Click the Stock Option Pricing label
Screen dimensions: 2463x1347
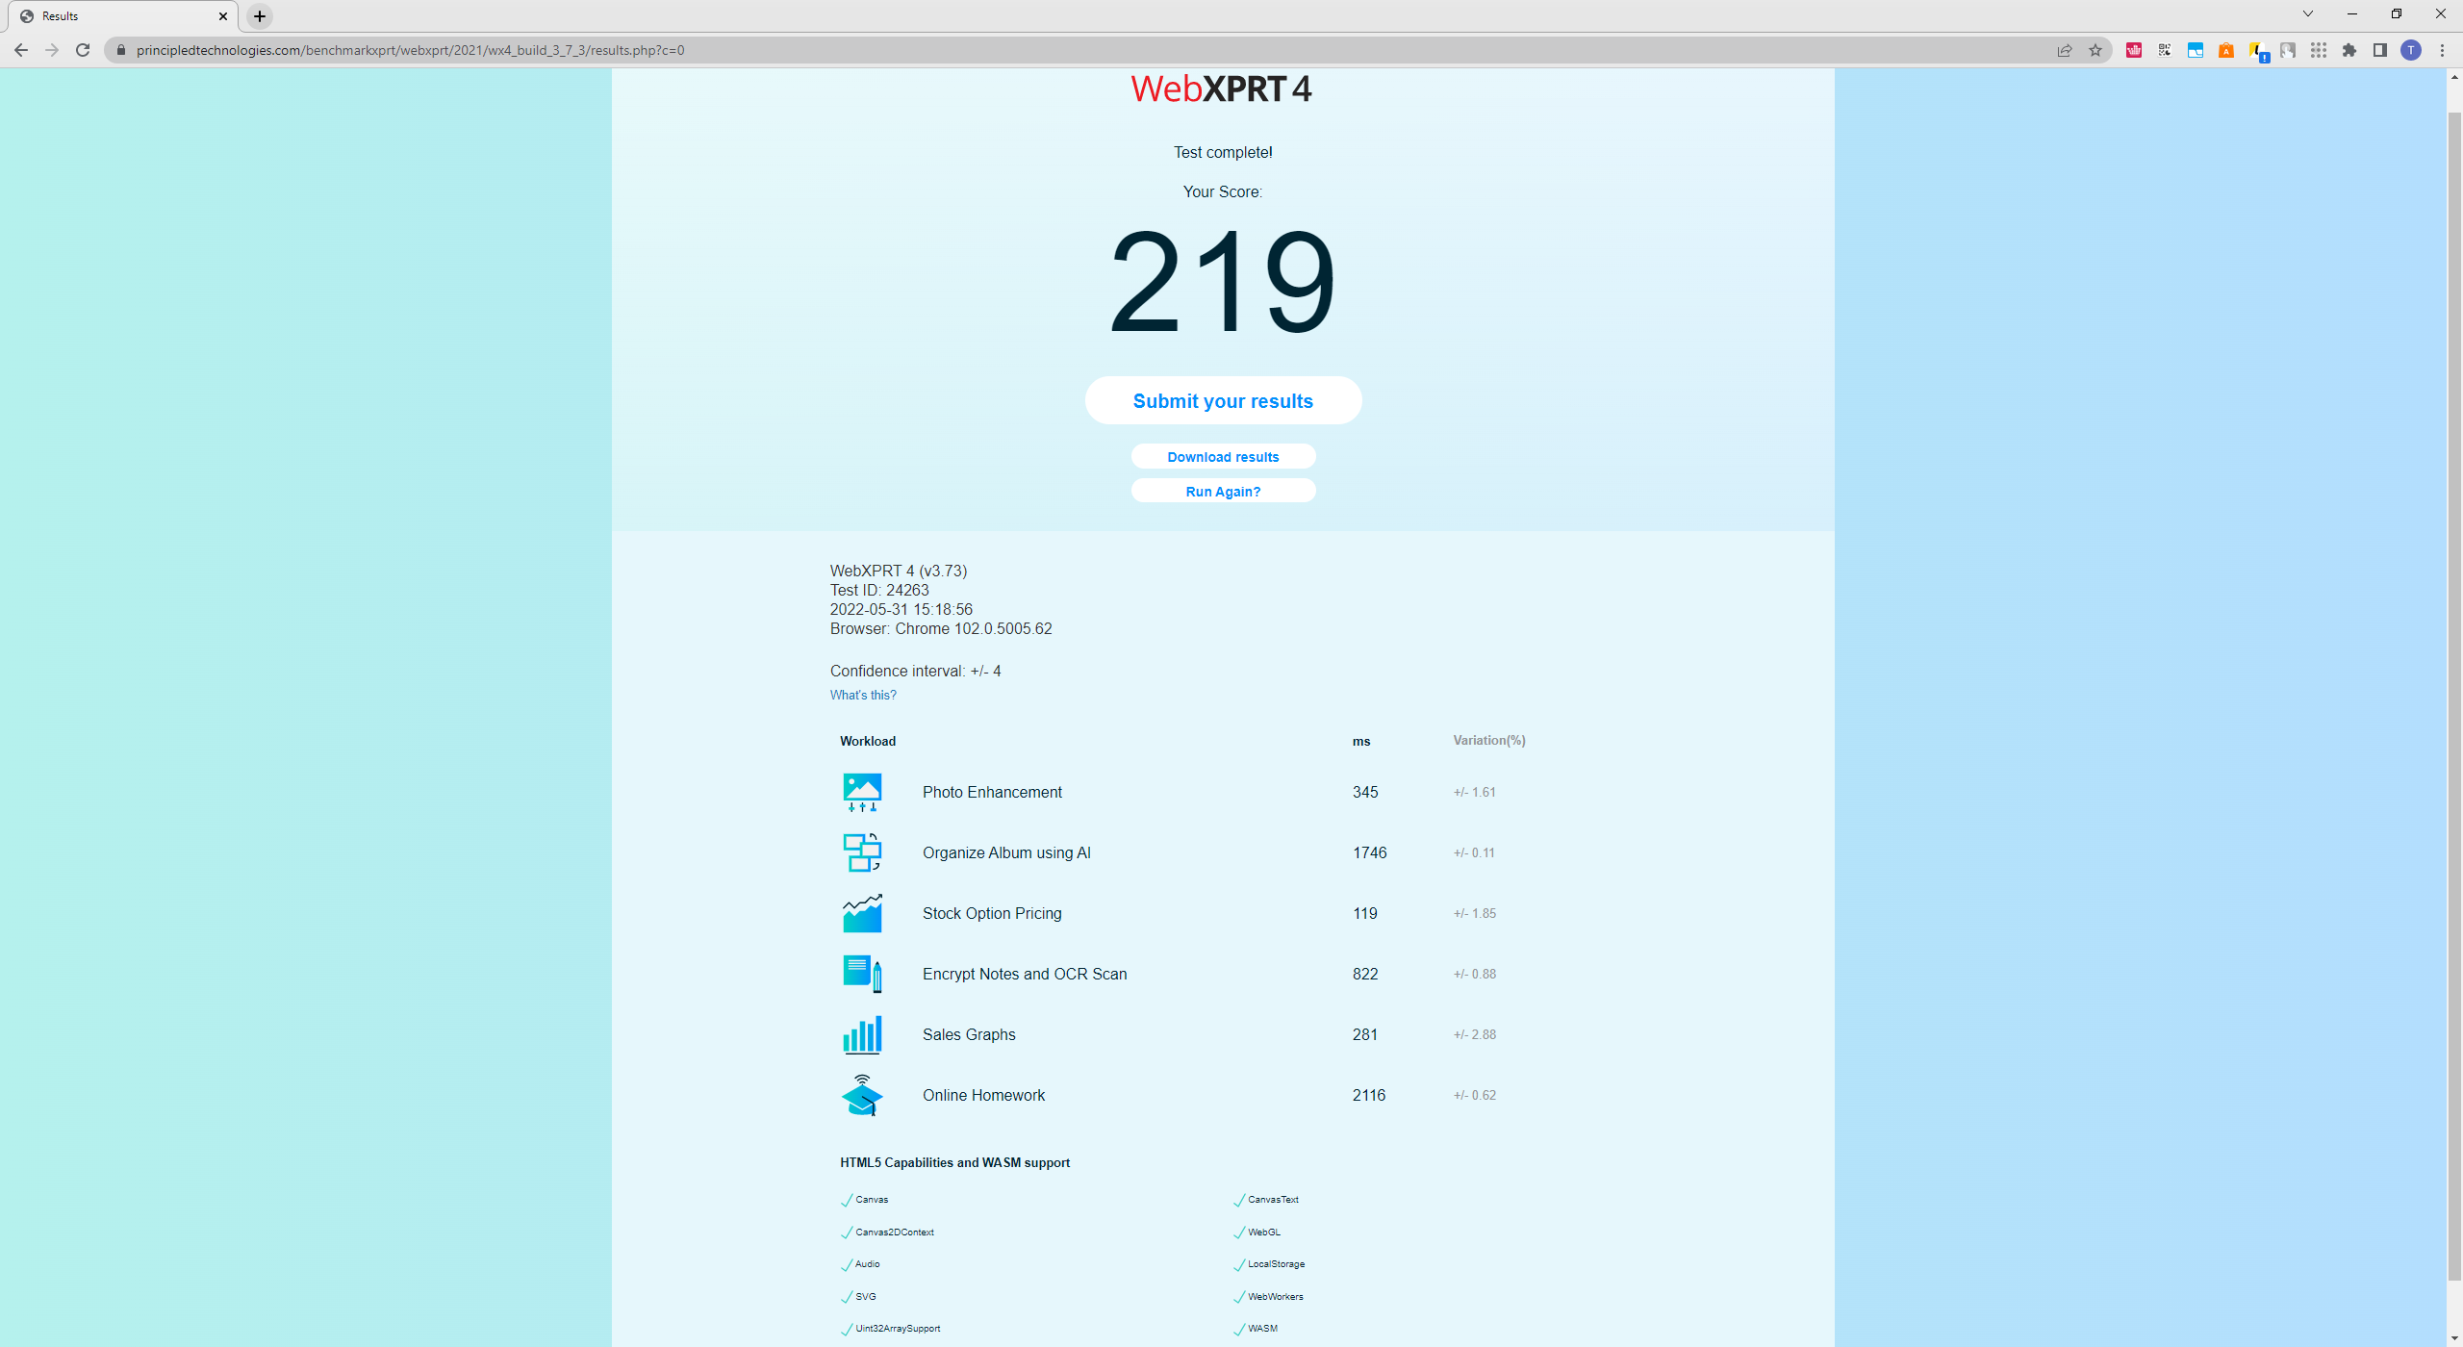pyautogui.click(x=992, y=913)
